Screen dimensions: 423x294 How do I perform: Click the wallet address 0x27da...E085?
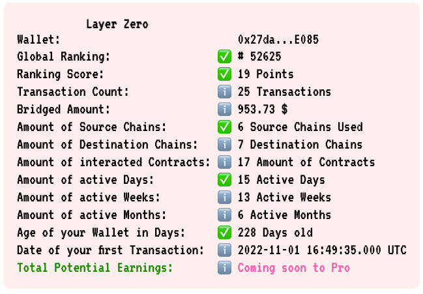click(x=278, y=40)
